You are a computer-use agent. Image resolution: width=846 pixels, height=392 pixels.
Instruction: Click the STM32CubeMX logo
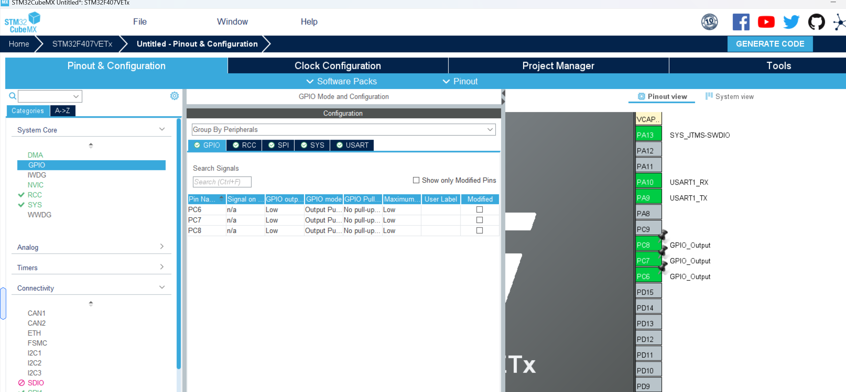[22, 22]
